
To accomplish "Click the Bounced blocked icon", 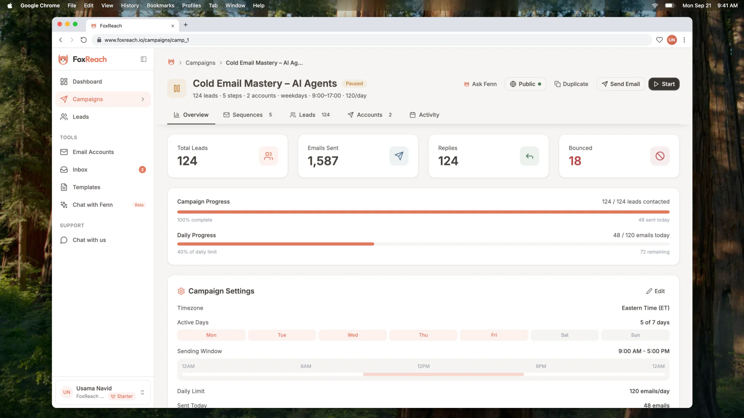I will 660,156.
